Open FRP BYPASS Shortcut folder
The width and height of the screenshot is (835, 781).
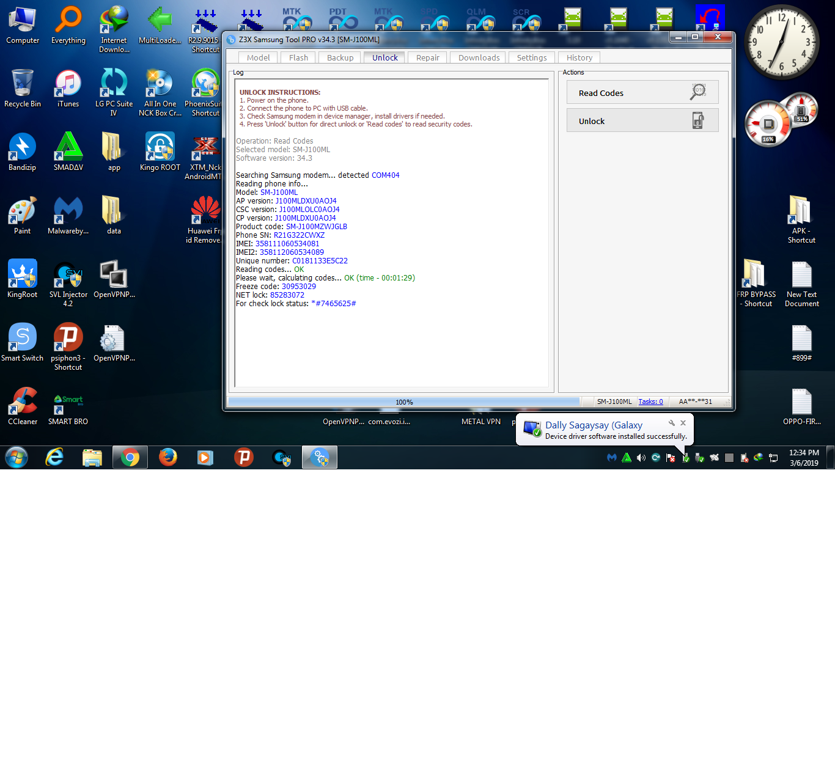pos(756,284)
